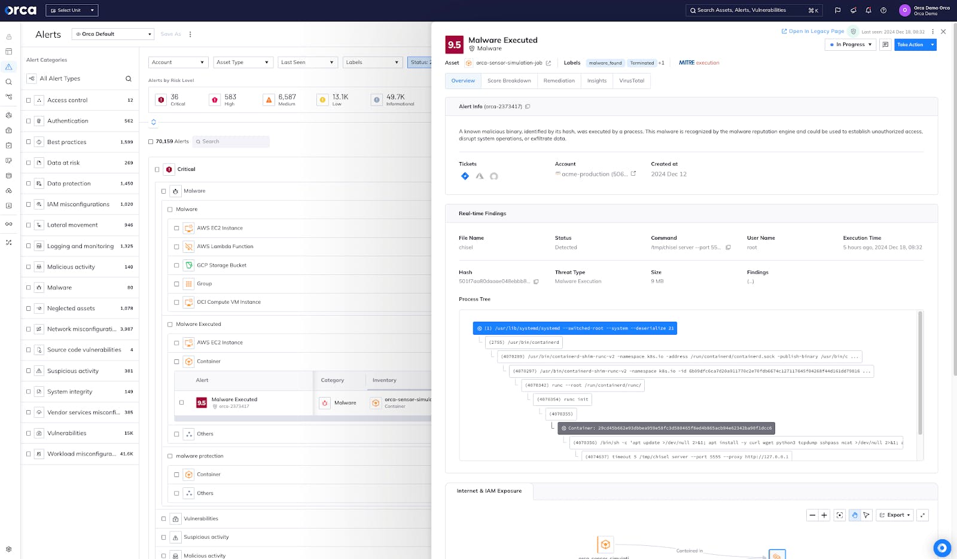Open the comments icon beside Take Action
The image size is (957, 559).
885,45
